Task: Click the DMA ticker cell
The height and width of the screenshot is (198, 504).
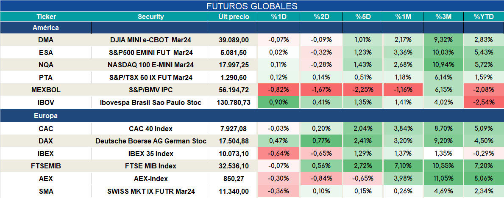Action: coord(46,40)
